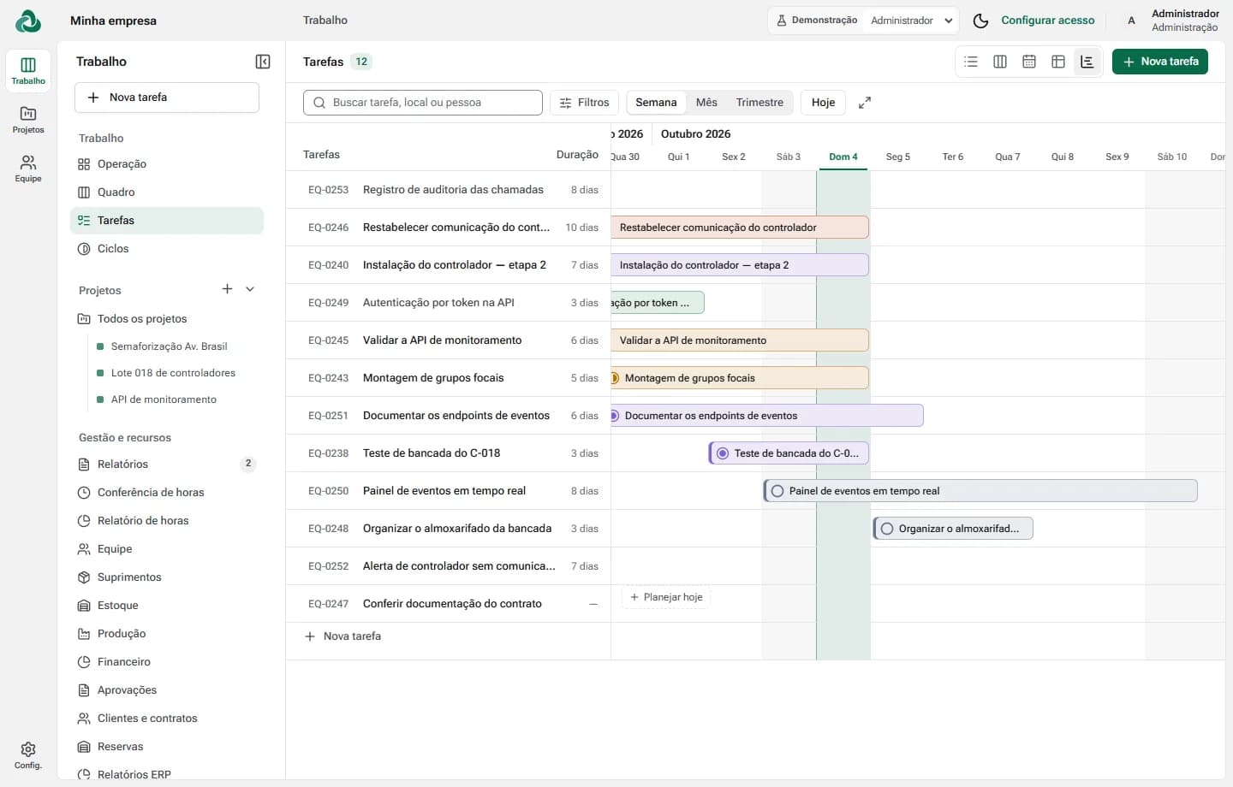Toggle dark mode moon icon
This screenshot has height=787, width=1233.
(x=981, y=21)
